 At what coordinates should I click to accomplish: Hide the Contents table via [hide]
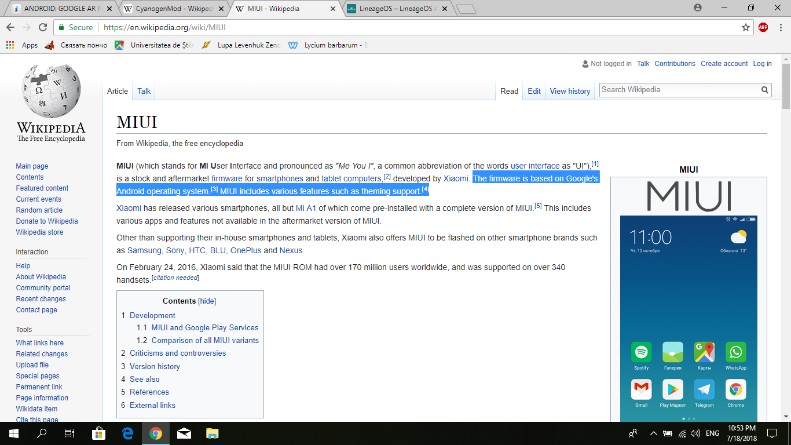click(x=207, y=301)
